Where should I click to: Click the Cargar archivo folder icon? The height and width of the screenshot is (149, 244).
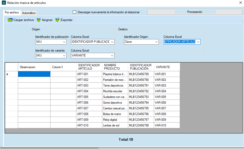[10, 20]
